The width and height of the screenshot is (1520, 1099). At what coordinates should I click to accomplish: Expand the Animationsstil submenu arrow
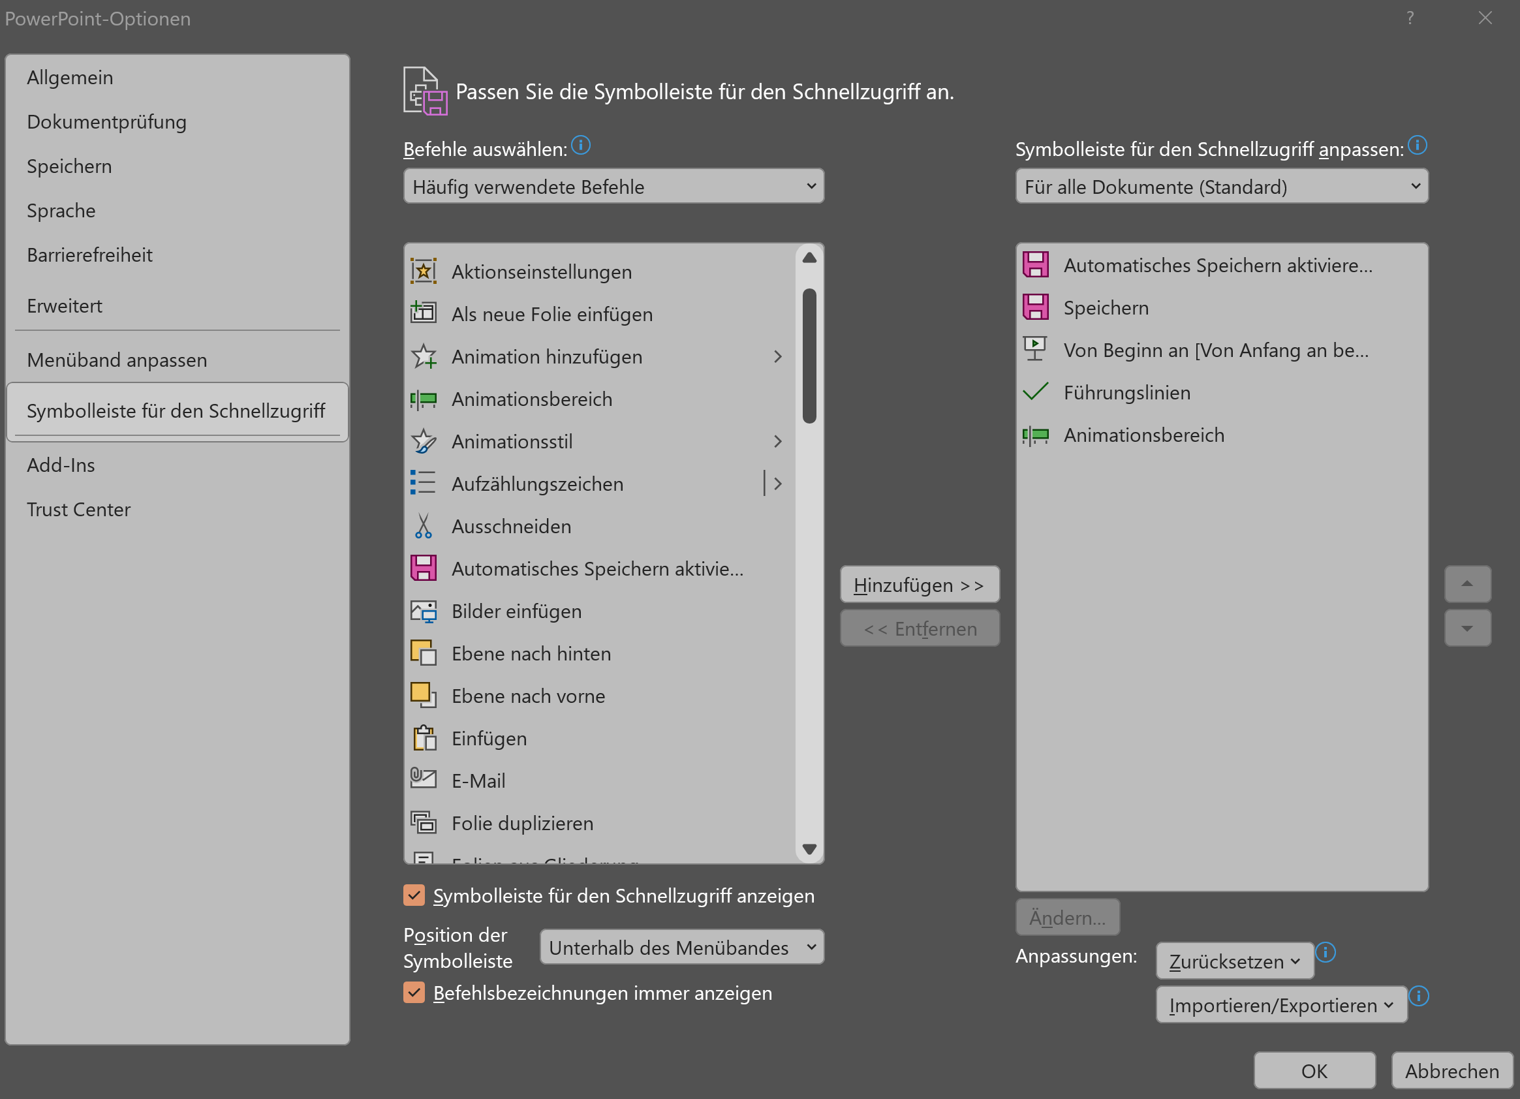(777, 441)
